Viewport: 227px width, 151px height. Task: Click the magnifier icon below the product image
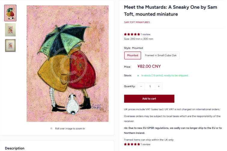(x=51, y=128)
